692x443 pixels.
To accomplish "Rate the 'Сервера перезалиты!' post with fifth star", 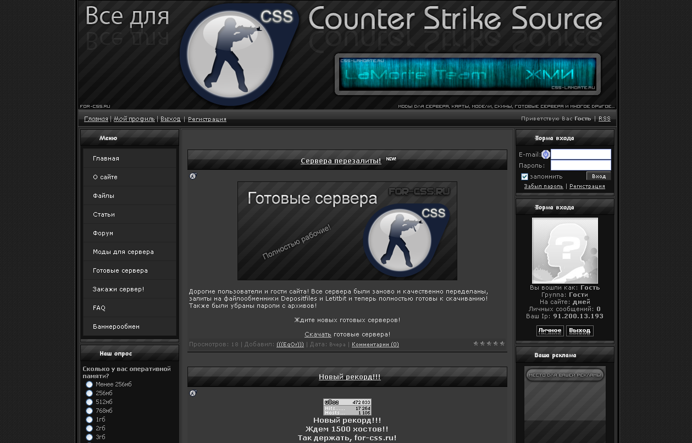I will pos(502,344).
